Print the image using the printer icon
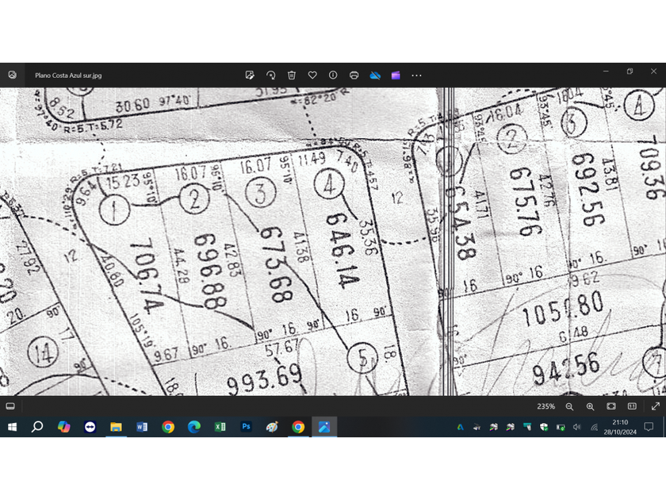Image resolution: width=666 pixels, height=500 pixels. [x=354, y=75]
